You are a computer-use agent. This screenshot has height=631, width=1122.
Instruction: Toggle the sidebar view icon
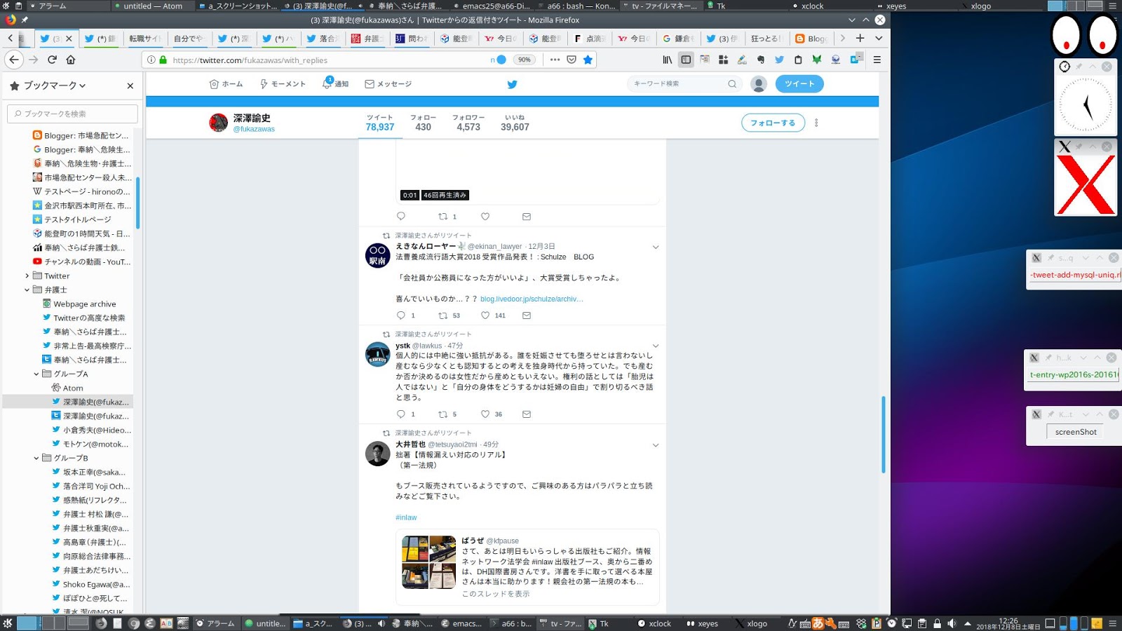coord(686,60)
